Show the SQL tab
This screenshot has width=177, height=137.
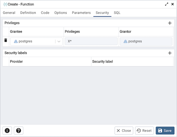[117, 13]
